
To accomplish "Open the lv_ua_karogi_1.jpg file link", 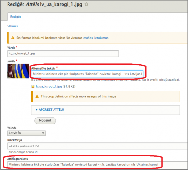I will click(49, 86).
